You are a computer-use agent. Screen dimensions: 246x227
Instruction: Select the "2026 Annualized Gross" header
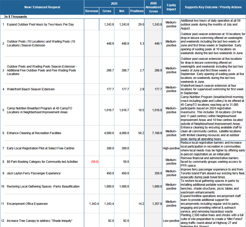[x=153, y=7]
